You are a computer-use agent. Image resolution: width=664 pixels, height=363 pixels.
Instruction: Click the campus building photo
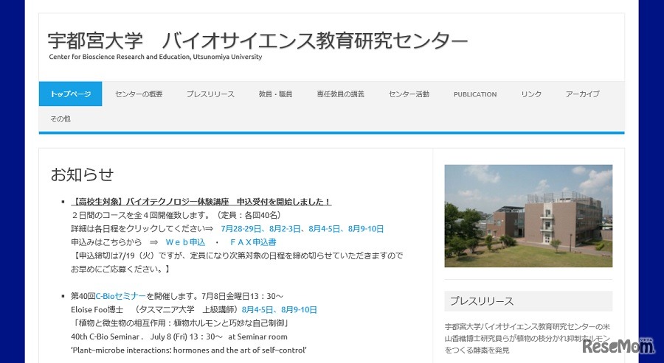coord(528,216)
